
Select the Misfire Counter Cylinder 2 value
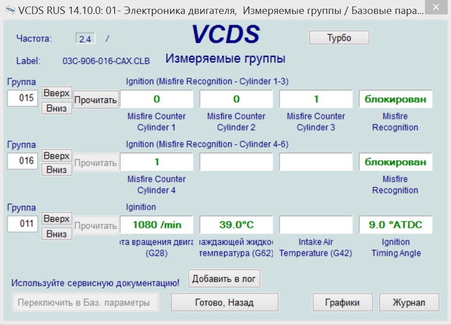236,99
